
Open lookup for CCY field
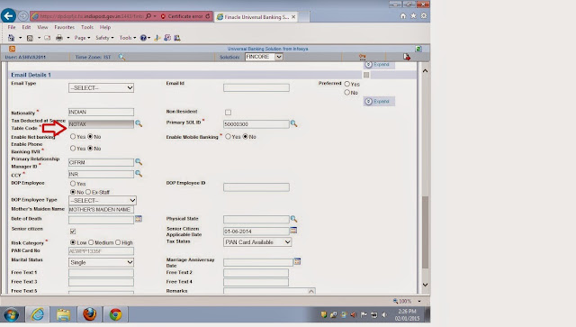(x=139, y=173)
